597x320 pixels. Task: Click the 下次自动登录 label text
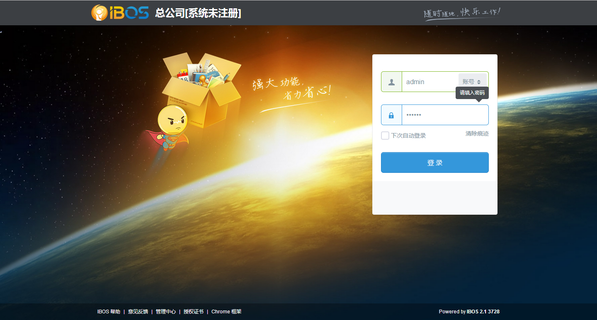click(x=408, y=136)
